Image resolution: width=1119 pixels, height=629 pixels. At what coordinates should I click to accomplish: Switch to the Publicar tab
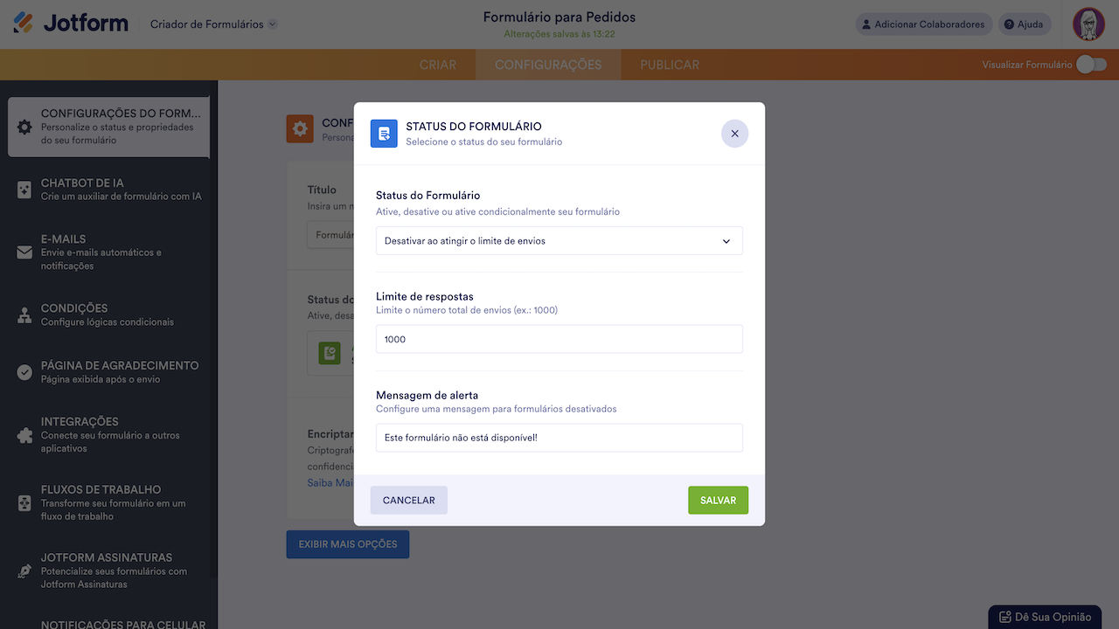point(670,65)
